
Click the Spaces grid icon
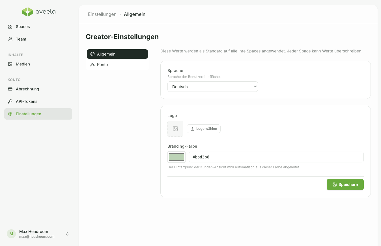click(x=10, y=27)
